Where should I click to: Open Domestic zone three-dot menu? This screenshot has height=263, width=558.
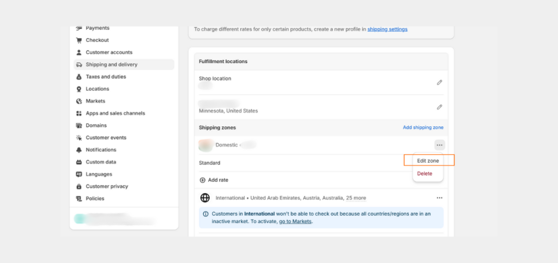[440, 145]
